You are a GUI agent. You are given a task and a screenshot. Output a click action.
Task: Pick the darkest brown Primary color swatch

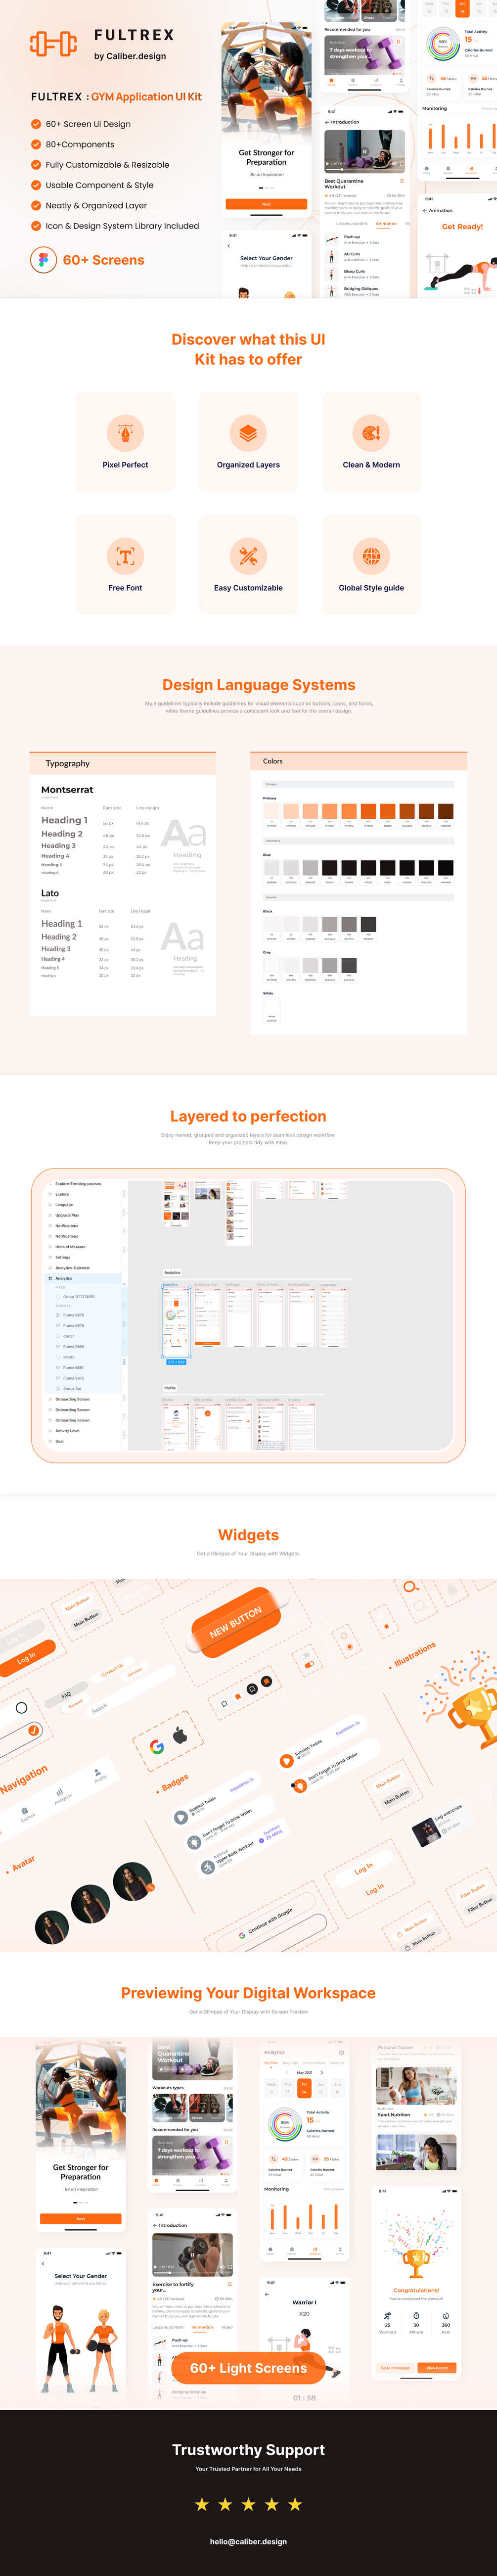click(446, 811)
